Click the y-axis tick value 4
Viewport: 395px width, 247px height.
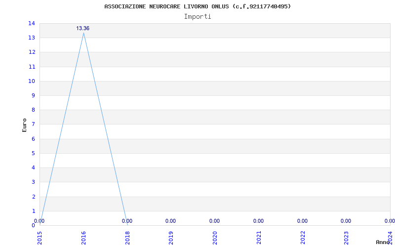(34, 167)
